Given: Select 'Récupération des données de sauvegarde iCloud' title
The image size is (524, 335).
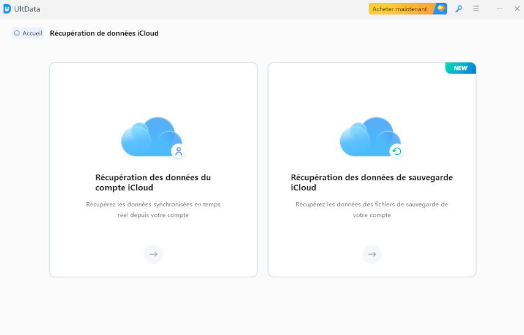Looking at the screenshot, I should (371, 183).
